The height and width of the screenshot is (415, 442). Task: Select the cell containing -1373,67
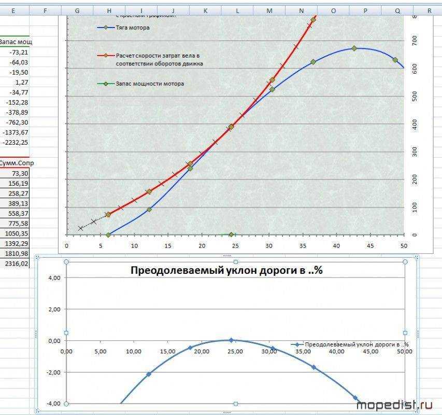point(15,132)
